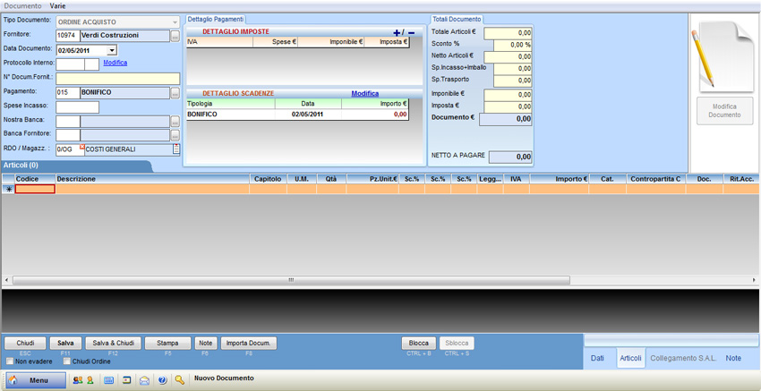The height and width of the screenshot is (391, 761).
Task: Click the Menu home button
Action: 36,380
